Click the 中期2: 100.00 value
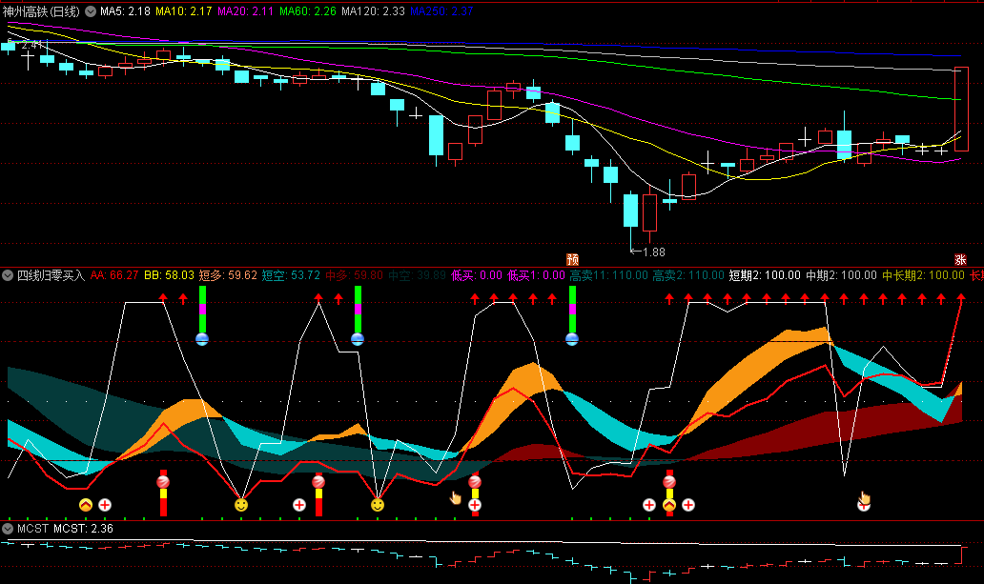Image resolution: width=984 pixels, height=584 pixels. pyautogui.click(x=842, y=275)
